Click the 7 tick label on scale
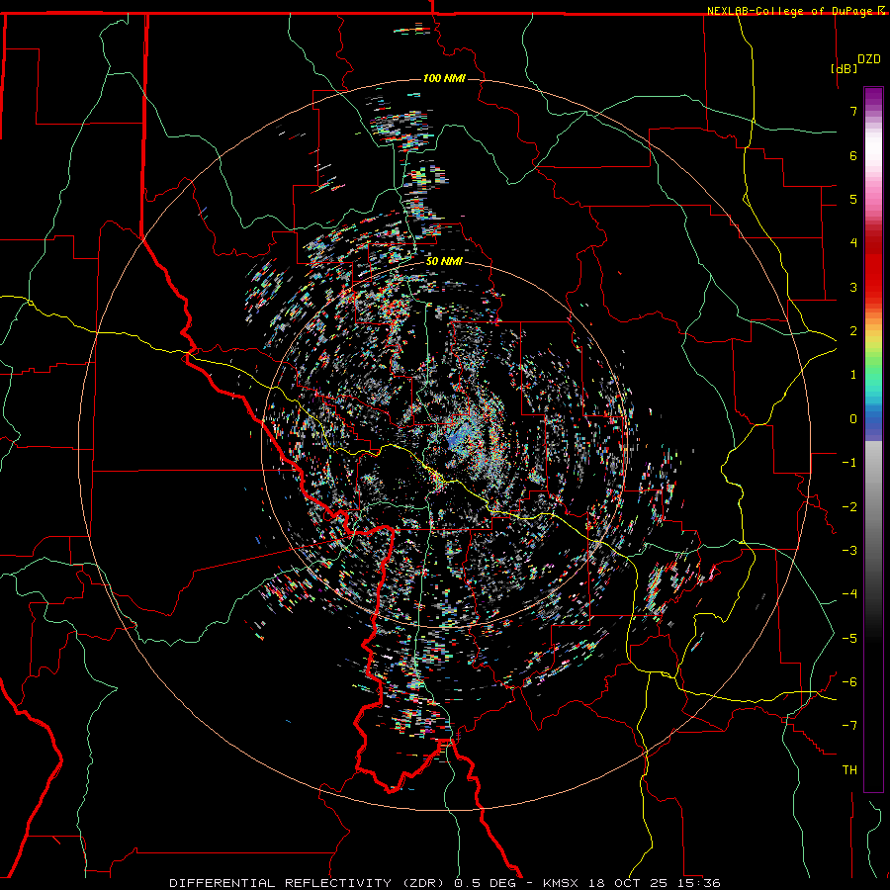 (x=852, y=112)
